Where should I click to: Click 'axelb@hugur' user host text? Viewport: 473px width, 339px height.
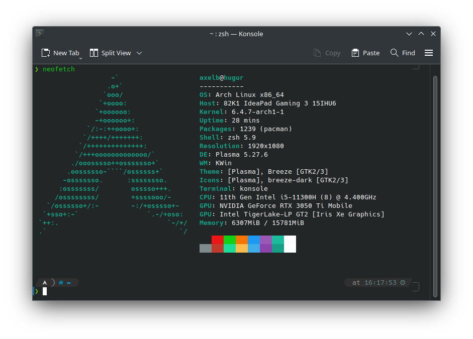(x=221, y=78)
